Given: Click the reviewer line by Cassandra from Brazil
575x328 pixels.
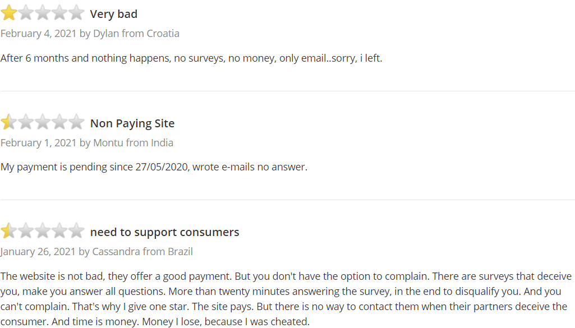Looking at the screenshot, I should pyautogui.click(x=96, y=251).
